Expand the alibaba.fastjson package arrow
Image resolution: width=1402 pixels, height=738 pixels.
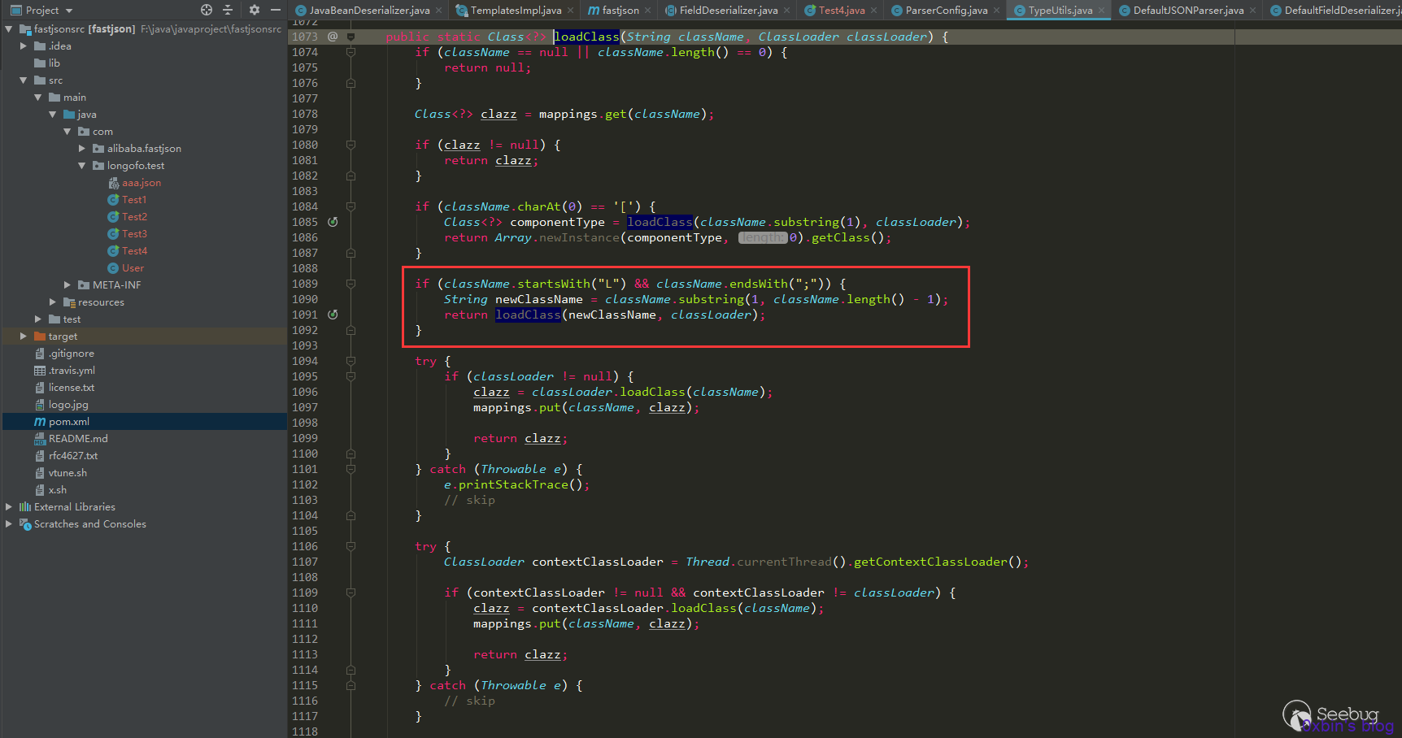[x=82, y=148]
